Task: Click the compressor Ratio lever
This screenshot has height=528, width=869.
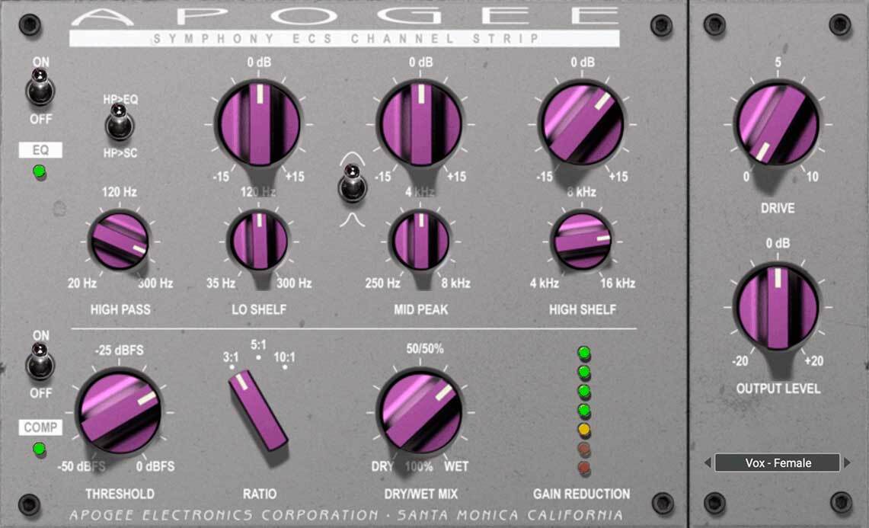Action: pos(257,411)
